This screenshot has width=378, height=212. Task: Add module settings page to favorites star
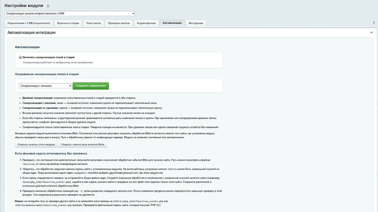(x=48, y=6)
